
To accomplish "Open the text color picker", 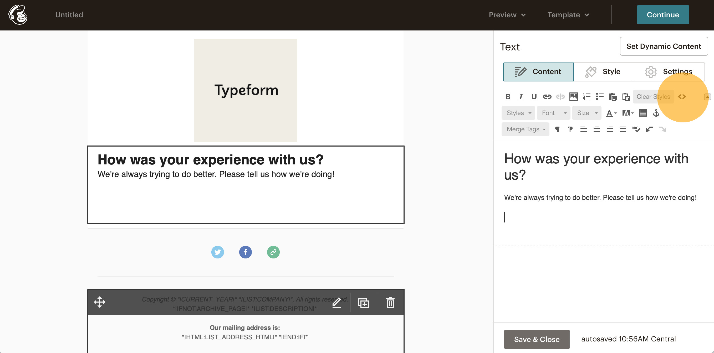I will (x=611, y=113).
